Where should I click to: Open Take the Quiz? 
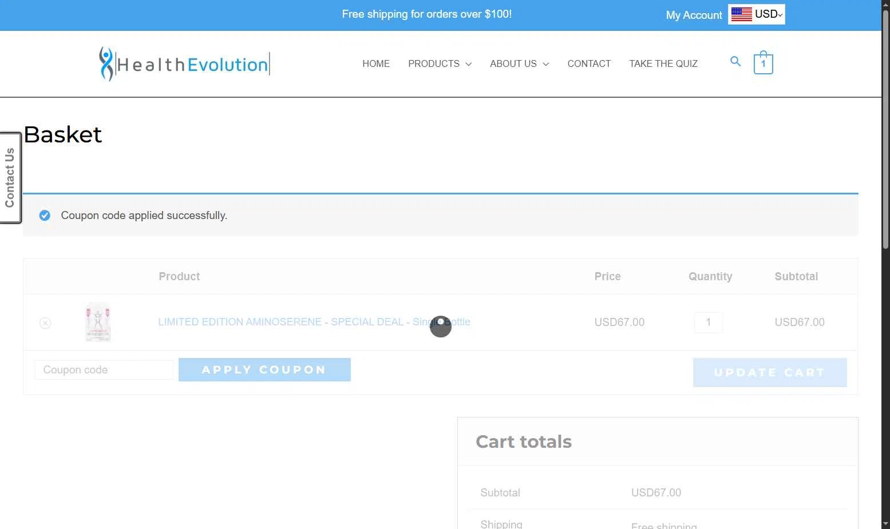[663, 63]
